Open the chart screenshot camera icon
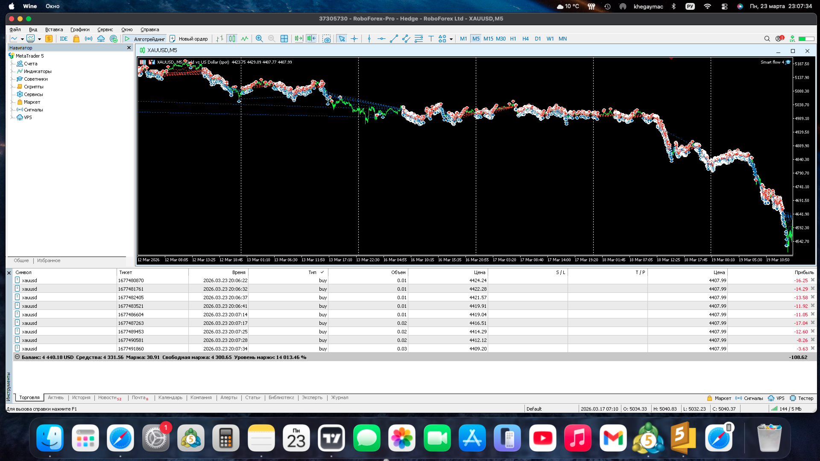Image resolution: width=820 pixels, height=461 pixels. coord(327,39)
